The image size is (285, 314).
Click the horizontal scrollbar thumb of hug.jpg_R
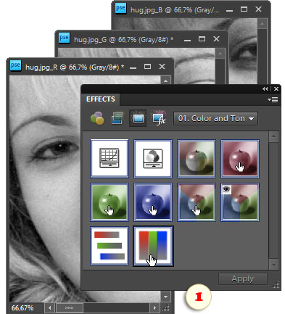tap(70, 308)
